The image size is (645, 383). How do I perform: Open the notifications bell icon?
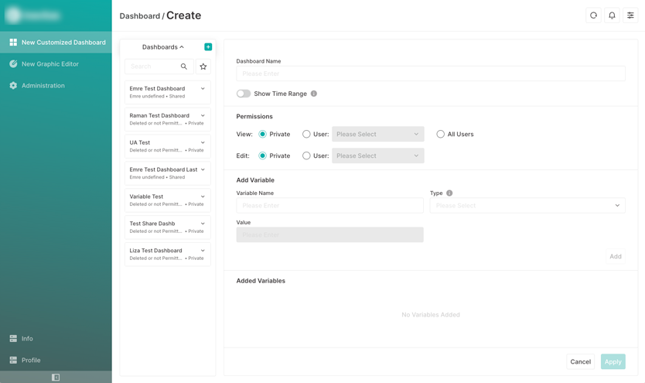(612, 15)
